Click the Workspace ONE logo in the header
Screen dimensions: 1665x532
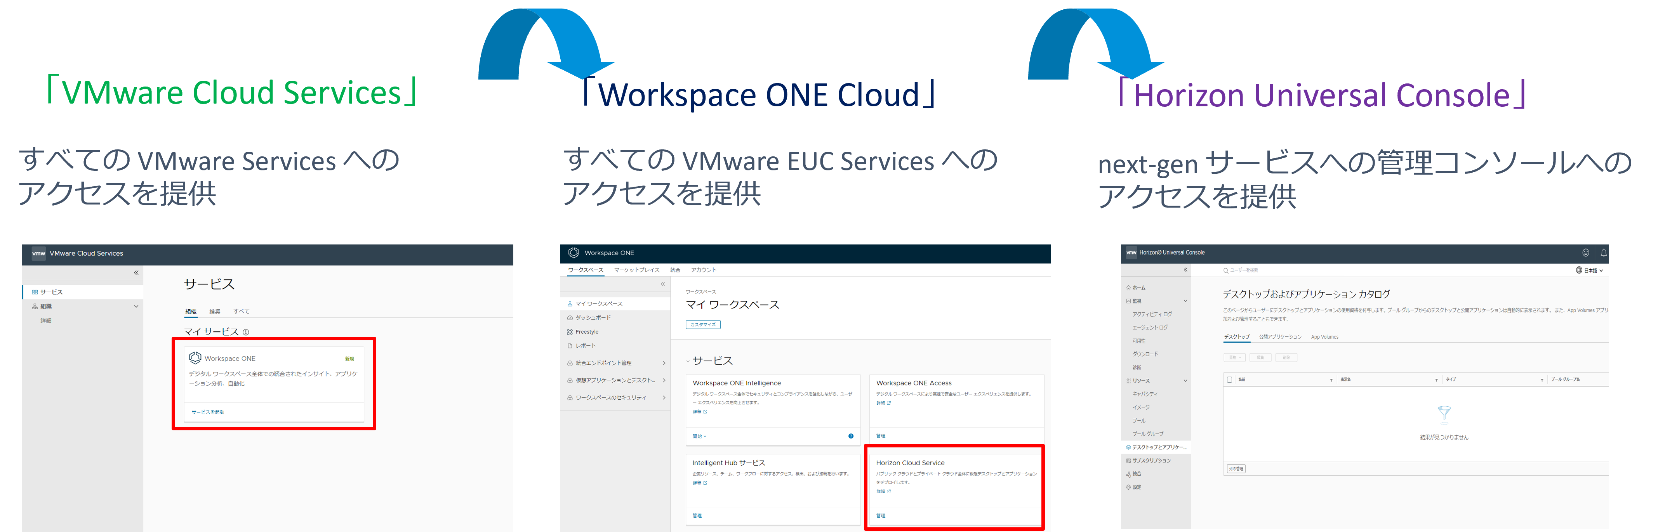pyautogui.click(x=573, y=253)
